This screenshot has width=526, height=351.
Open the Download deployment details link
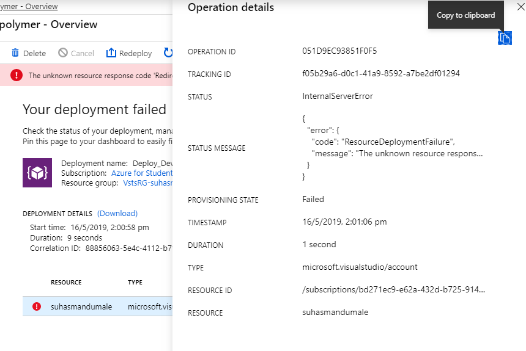117,213
